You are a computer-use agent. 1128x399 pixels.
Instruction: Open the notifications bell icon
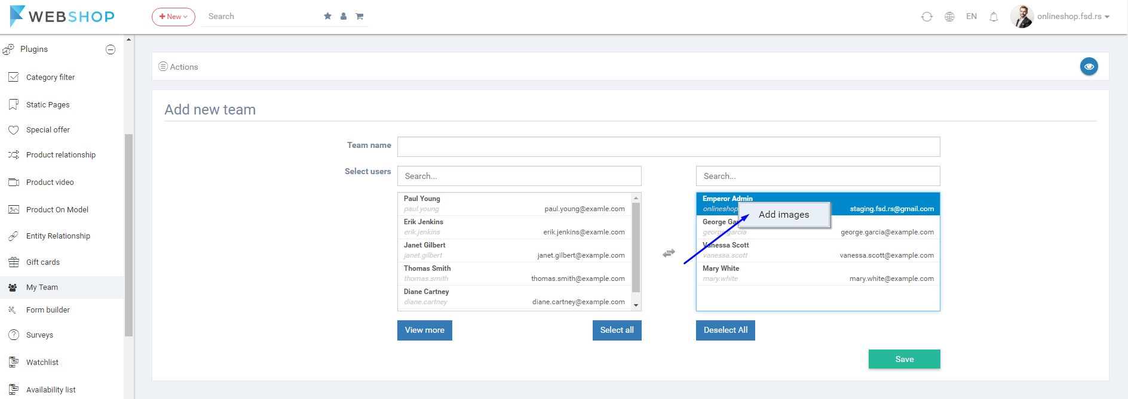tap(994, 17)
